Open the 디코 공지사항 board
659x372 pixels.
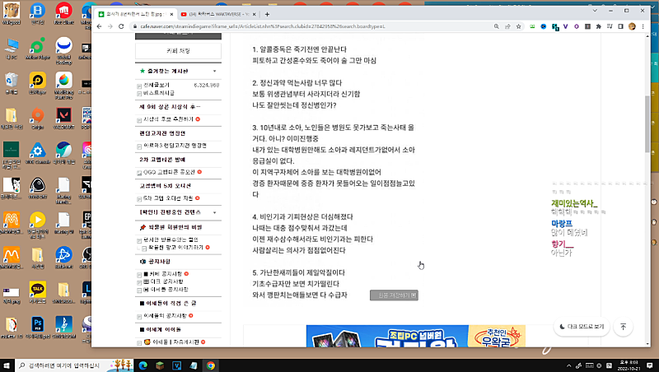pyautogui.click(x=163, y=281)
